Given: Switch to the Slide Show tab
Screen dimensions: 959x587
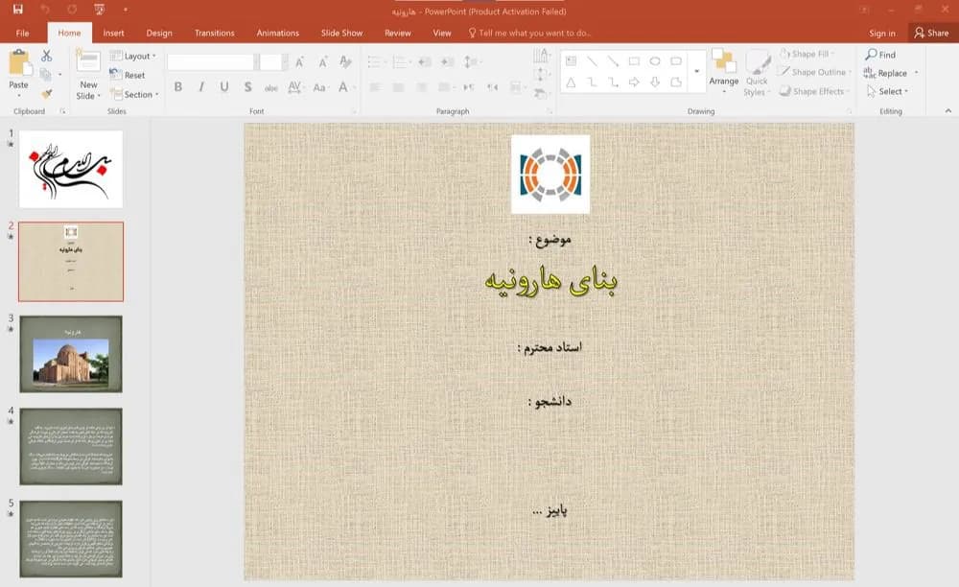Looking at the screenshot, I should coord(342,33).
